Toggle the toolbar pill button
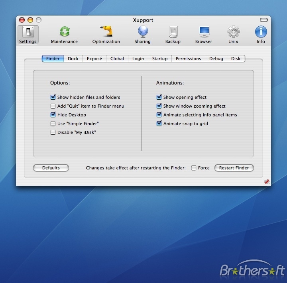Screen dimensions: 287x283 pos(264,20)
